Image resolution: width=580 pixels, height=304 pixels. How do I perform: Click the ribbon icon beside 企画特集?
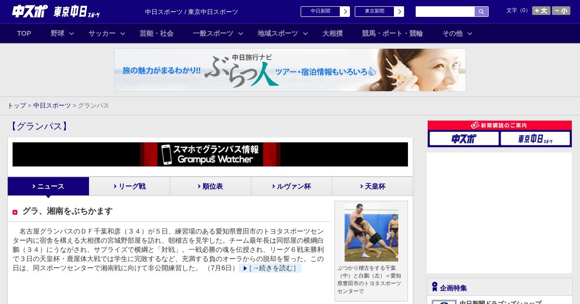click(435, 287)
